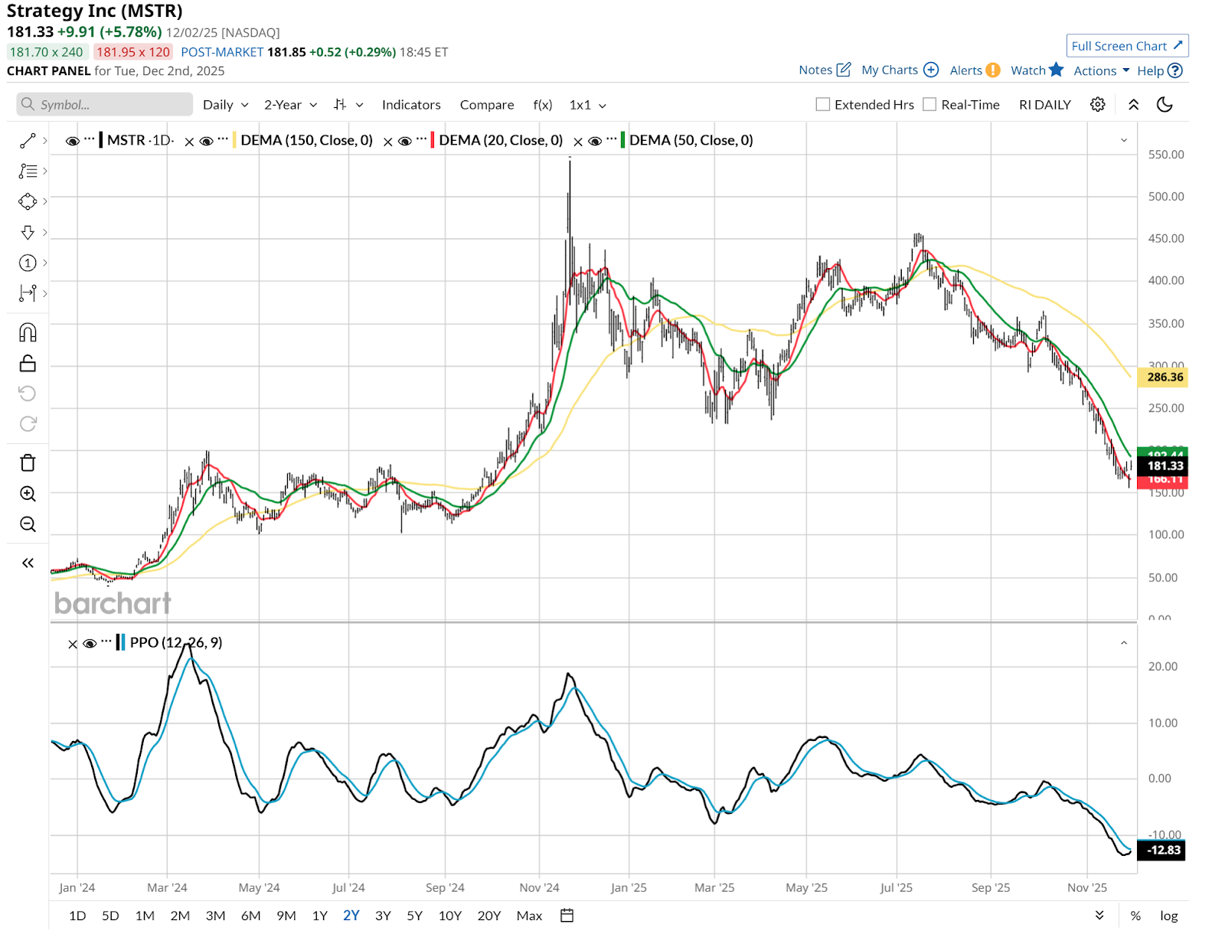Enable the Extended Hrs checkbox
The width and height of the screenshot is (1225, 947).
point(823,105)
